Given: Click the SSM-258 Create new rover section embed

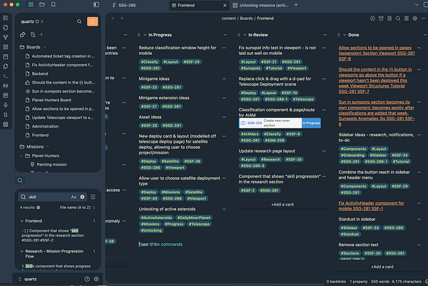Looking at the screenshot, I should tap(280, 123).
